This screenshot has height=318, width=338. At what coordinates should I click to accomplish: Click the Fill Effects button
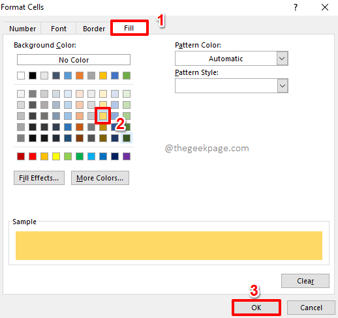39,178
